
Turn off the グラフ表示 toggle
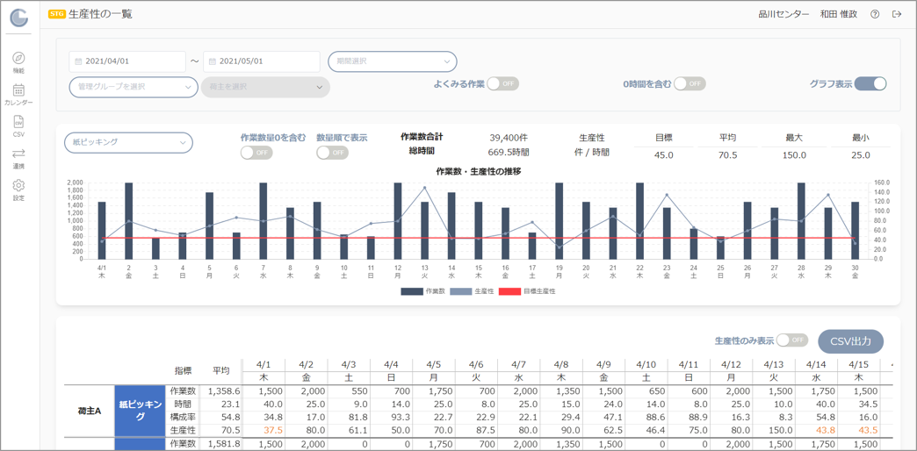[x=870, y=84]
